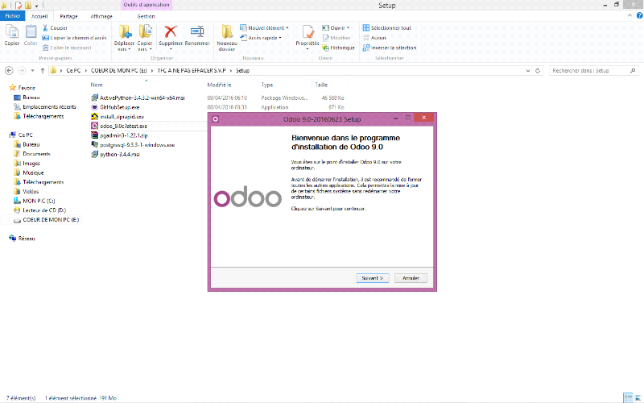Click Inverser la sélection
This screenshot has height=403, width=644.
(x=390, y=48)
